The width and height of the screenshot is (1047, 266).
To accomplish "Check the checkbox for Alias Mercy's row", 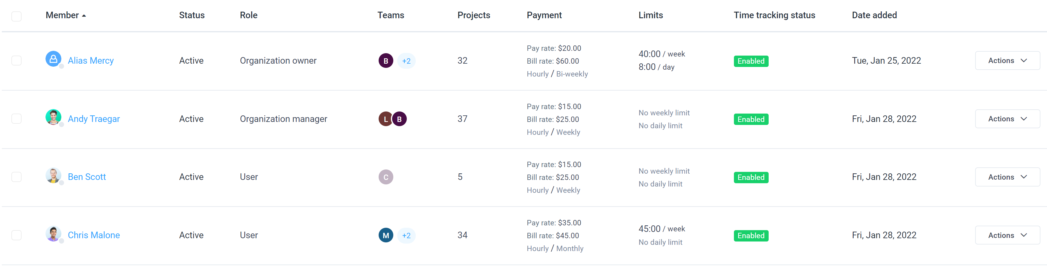I will point(16,60).
